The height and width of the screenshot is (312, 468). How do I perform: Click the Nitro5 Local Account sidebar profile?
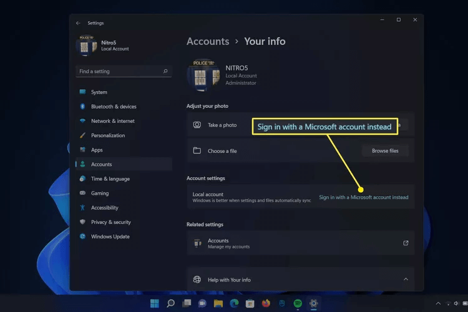[x=103, y=46]
